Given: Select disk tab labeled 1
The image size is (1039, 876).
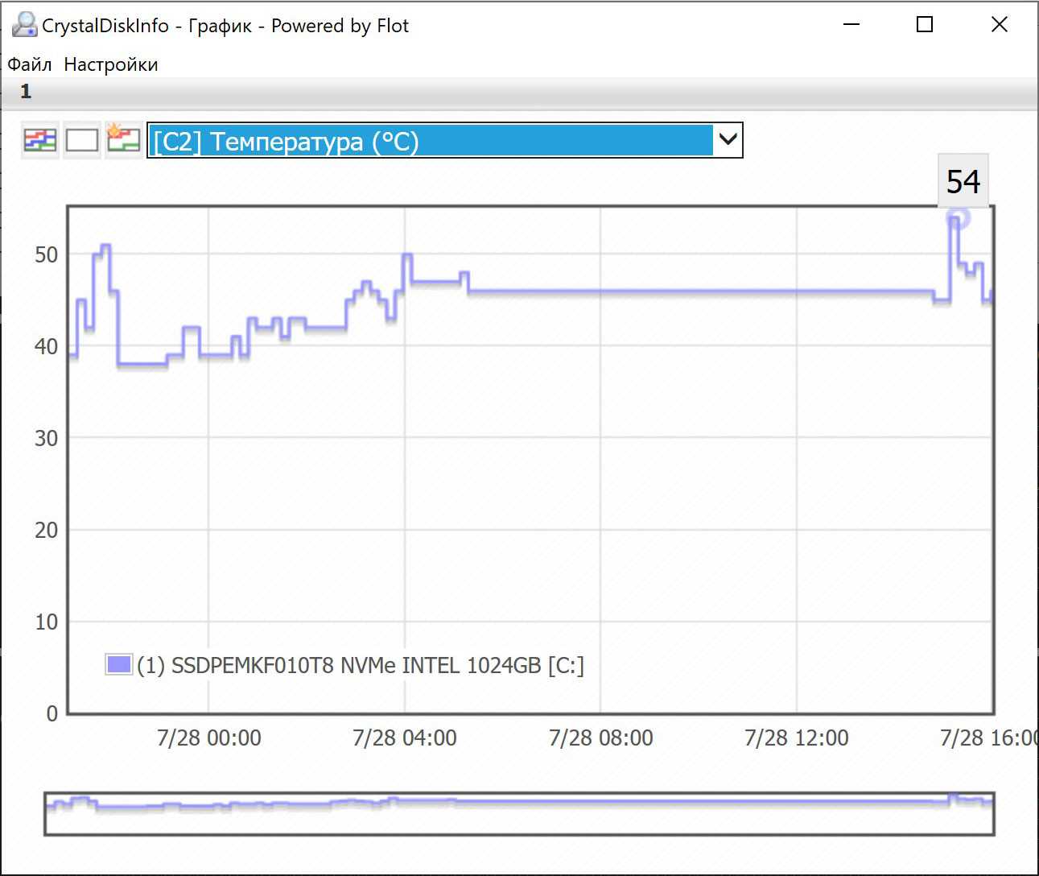Looking at the screenshot, I should (26, 91).
